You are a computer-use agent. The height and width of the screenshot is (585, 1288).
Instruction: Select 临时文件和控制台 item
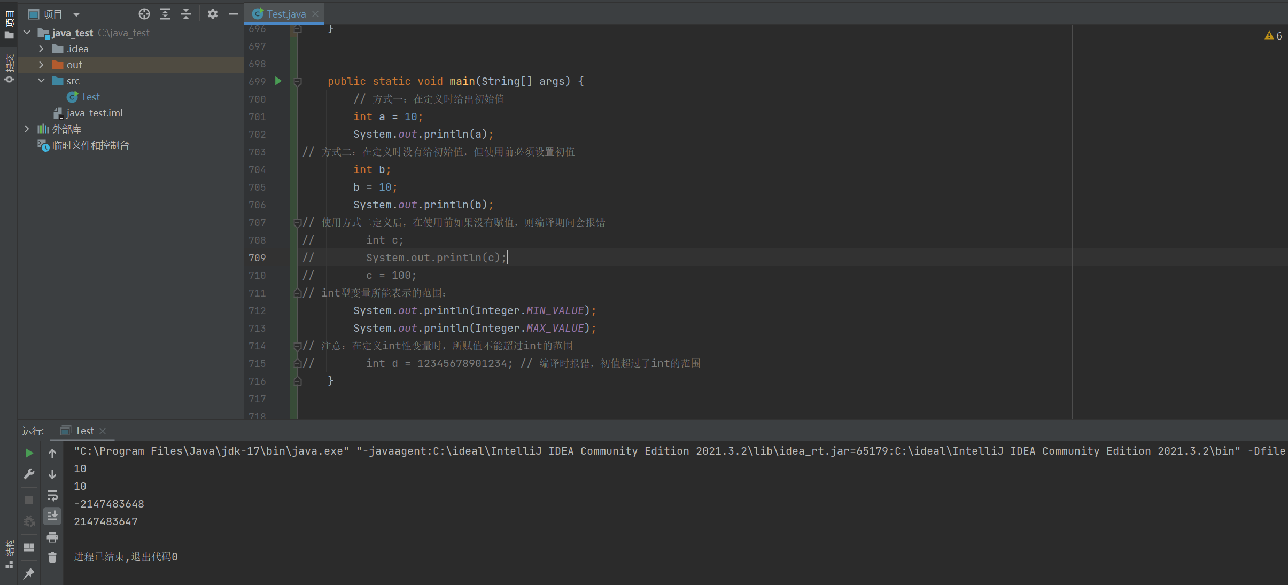point(84,145)
